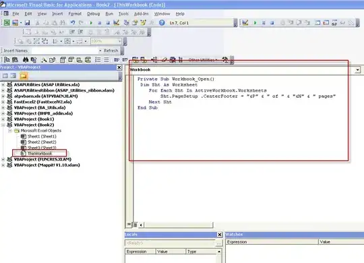Open the Debug menu
This screenshot has width=364, height=263.
coord(93,13)
